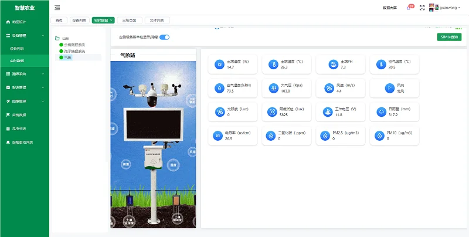Viewport: 469px width, 237px height.
Task: Open notifications bell with badge 81
Action: pos(410,8)
